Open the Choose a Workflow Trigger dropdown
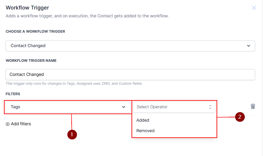Screen dimensions: 263x156 click(130, 46)
